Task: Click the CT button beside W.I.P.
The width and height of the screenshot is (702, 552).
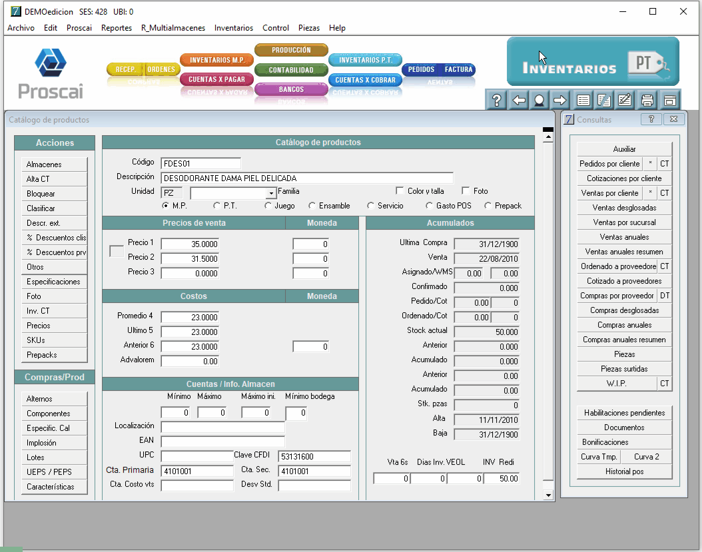Action: 665,384
